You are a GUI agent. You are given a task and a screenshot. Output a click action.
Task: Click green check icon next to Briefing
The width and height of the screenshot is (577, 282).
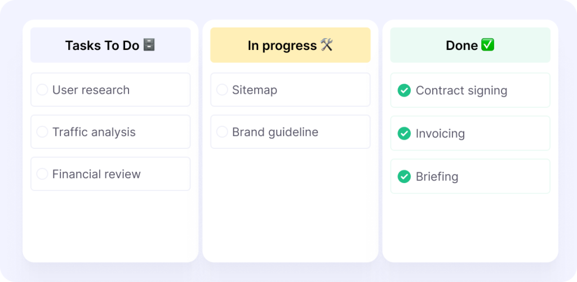[404, 177]
